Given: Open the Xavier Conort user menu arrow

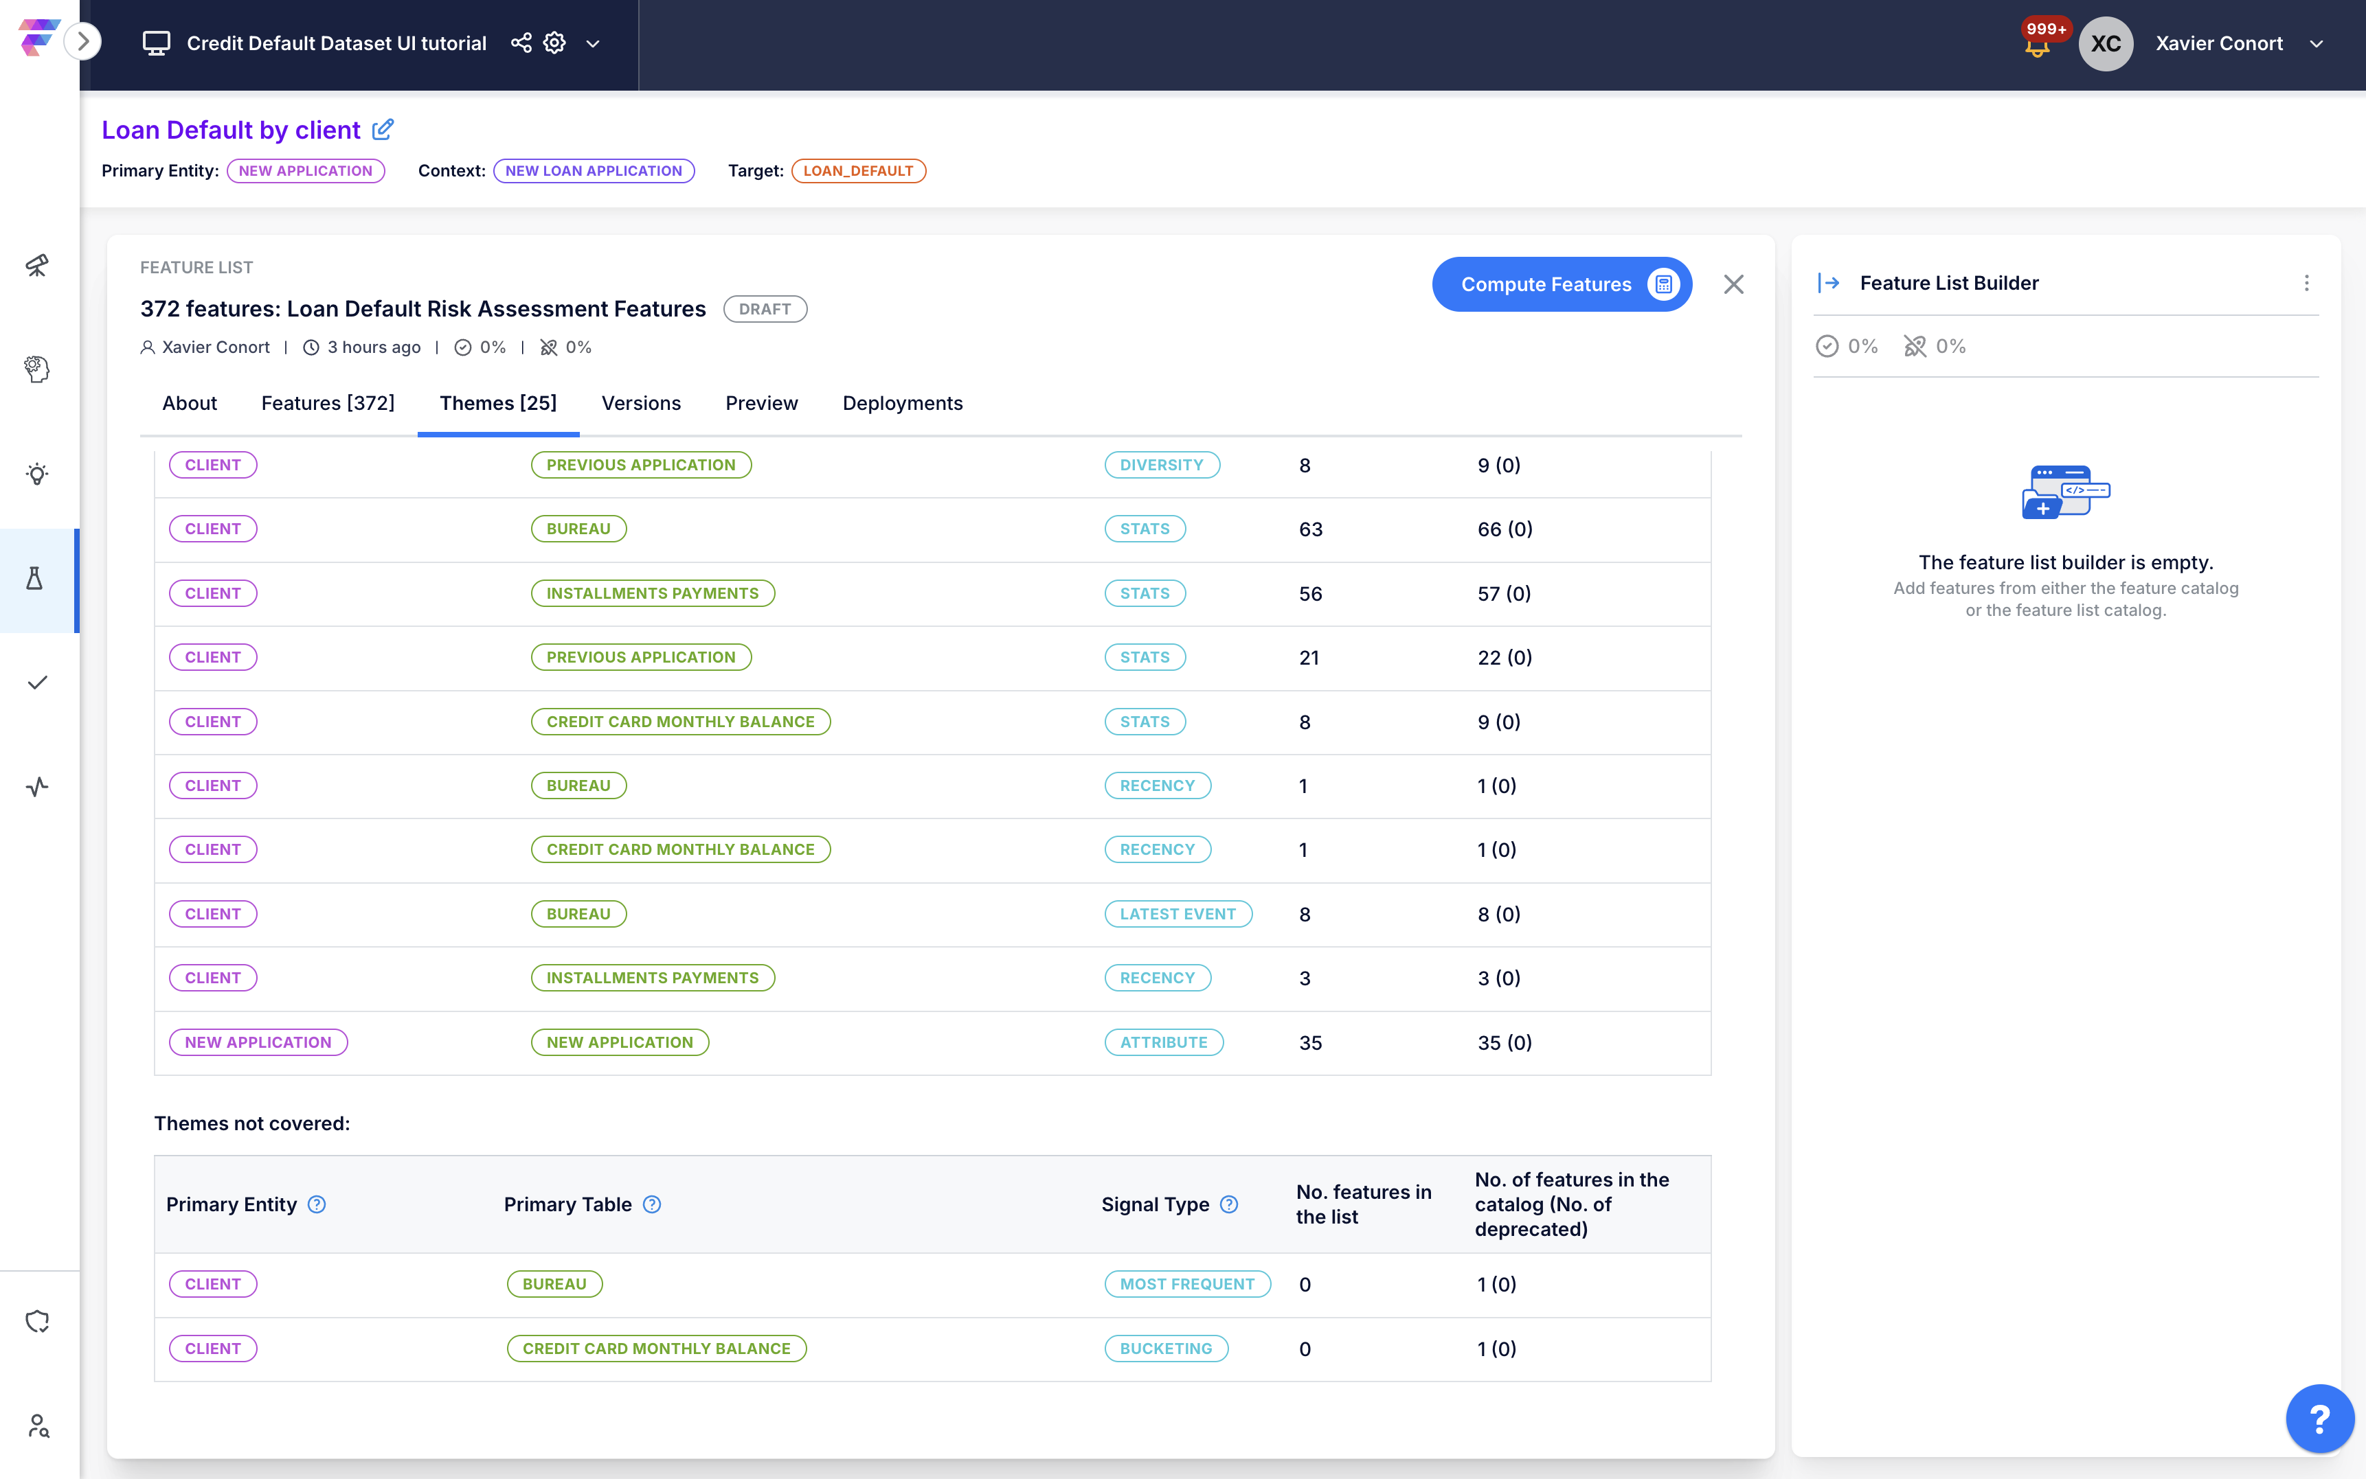Looking at the screenshot, I should 2316,44.
